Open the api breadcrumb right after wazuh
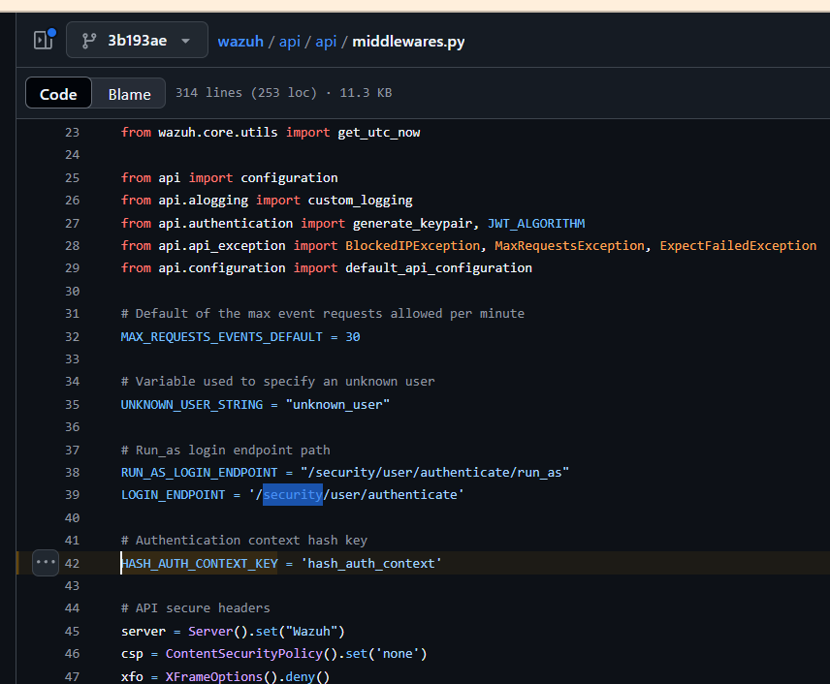This screenshot has height=684, width=830. [x=290, y=42]
